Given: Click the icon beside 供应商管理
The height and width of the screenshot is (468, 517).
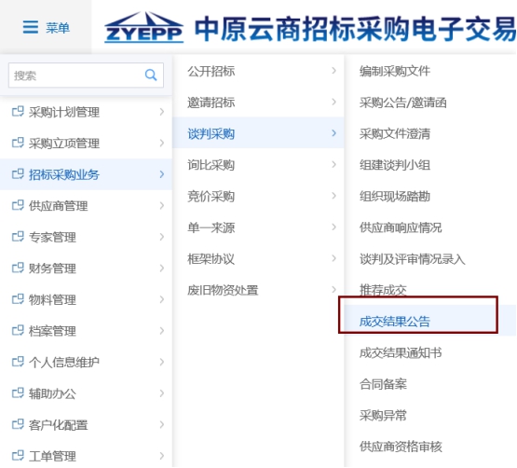Looking at the screenshot, I should click(18, 205).
